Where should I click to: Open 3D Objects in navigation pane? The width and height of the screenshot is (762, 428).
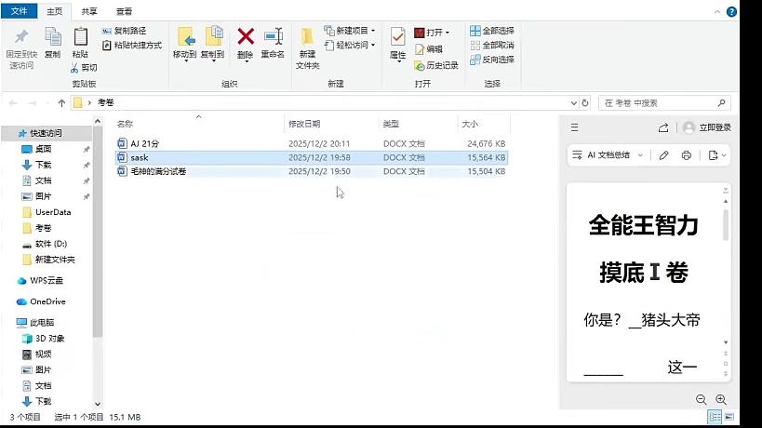[x=49, y=339]
